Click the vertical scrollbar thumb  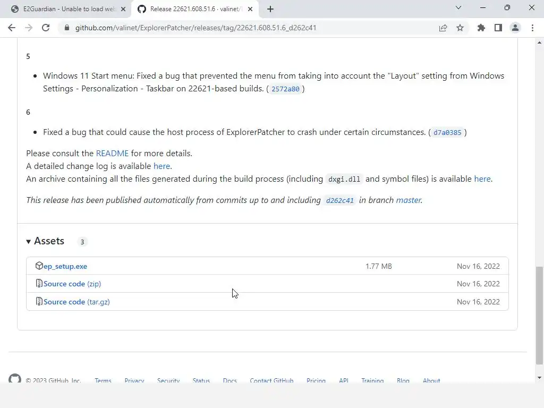(539, 316)
